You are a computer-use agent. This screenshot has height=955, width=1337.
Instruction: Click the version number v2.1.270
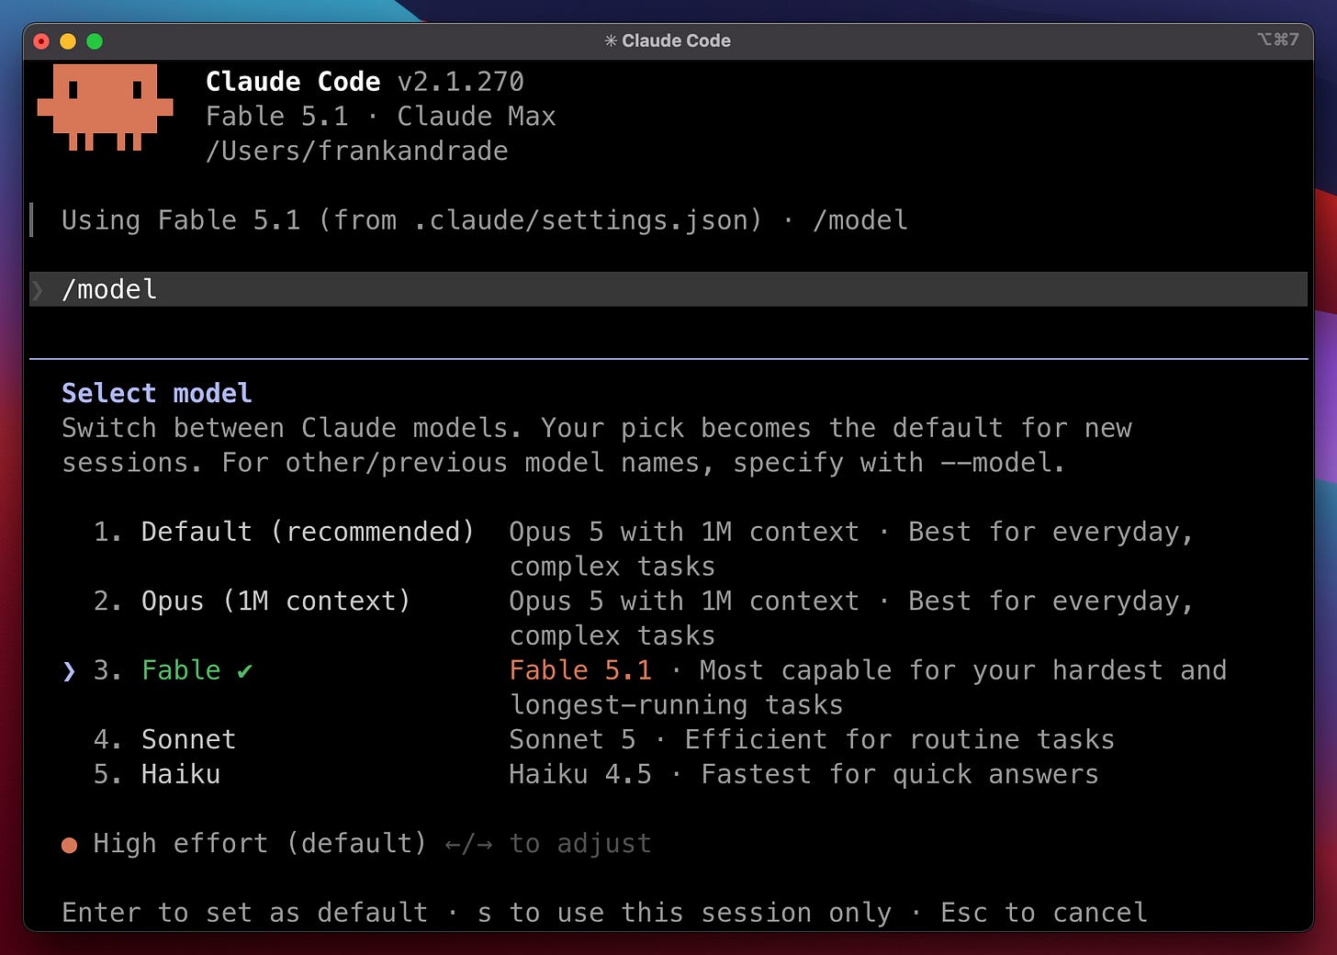pos(461,82)
